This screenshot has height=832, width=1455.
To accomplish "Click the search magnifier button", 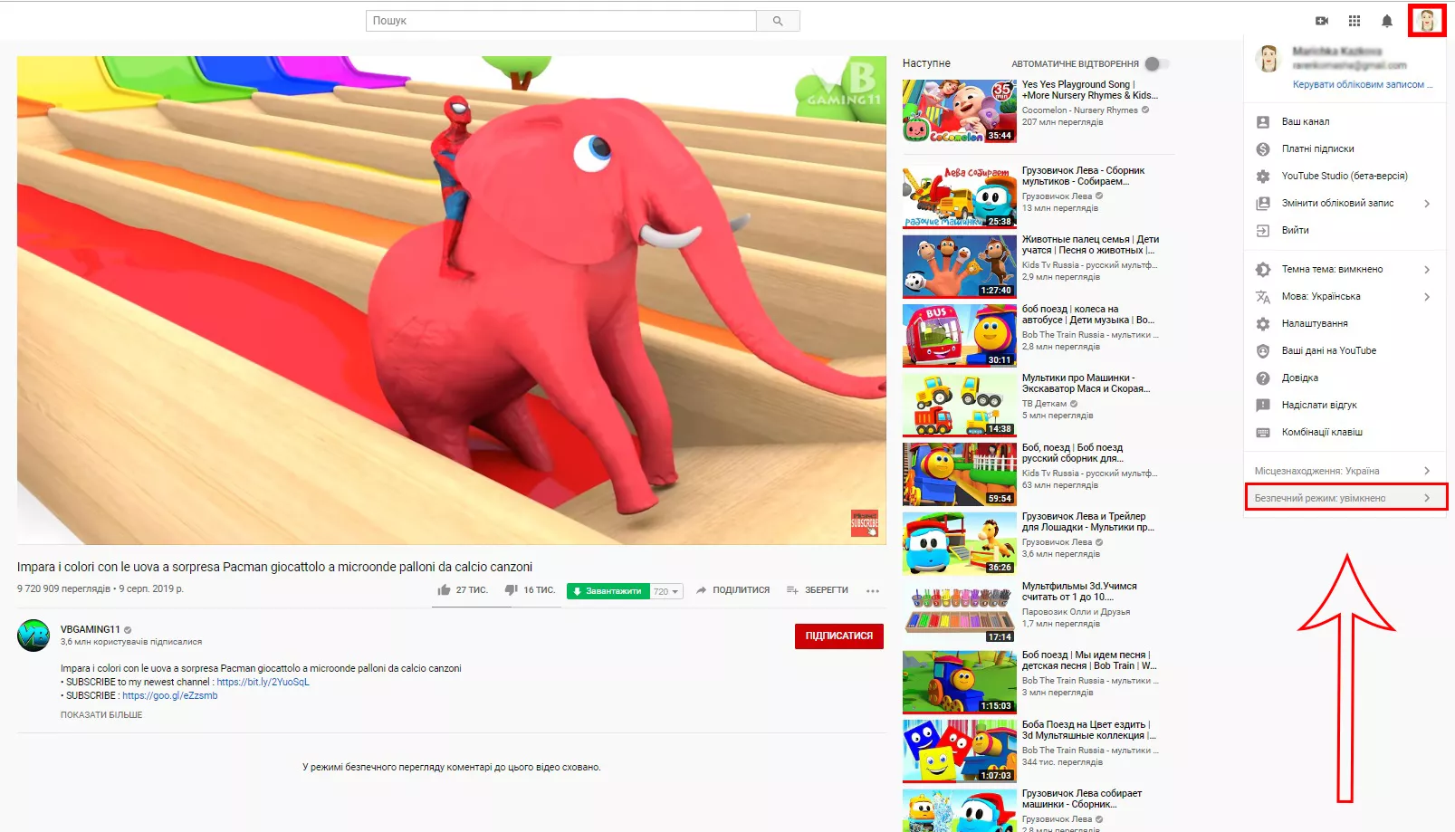I will point(778,21).
